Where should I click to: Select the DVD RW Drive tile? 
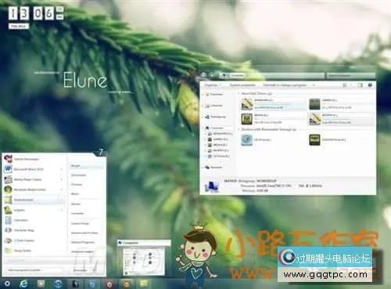(x=340, y=140)
